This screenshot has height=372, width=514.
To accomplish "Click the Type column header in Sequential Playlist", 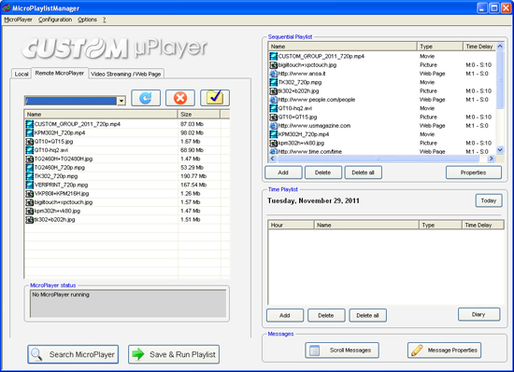I will coord(440,47).
